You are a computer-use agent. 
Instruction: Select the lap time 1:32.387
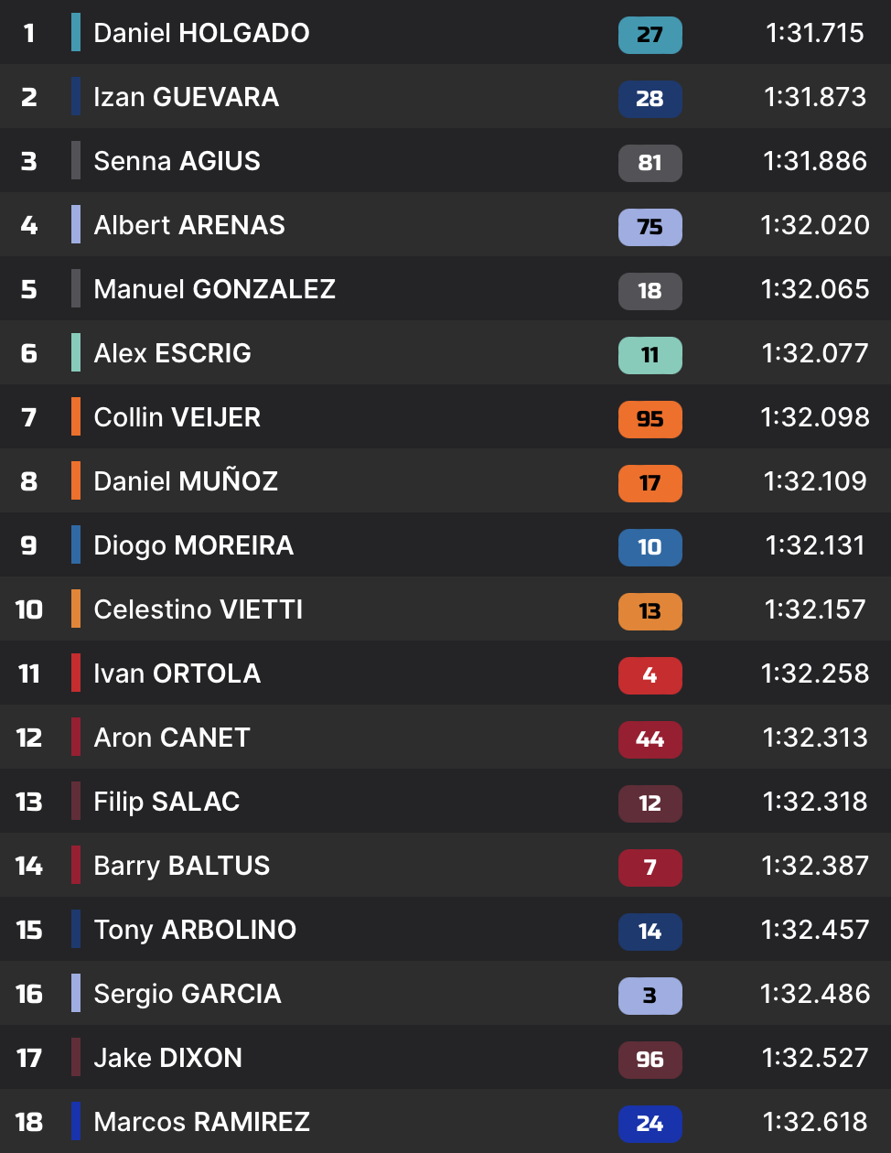814,866
